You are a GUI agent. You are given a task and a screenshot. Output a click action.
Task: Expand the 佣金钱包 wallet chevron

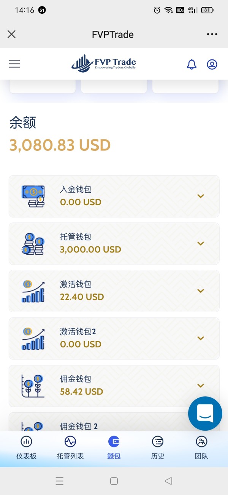[201, 386]
